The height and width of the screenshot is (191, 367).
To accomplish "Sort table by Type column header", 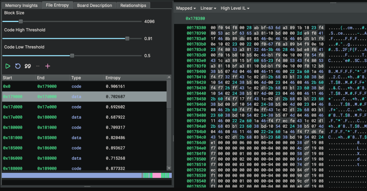I will 87,78.
